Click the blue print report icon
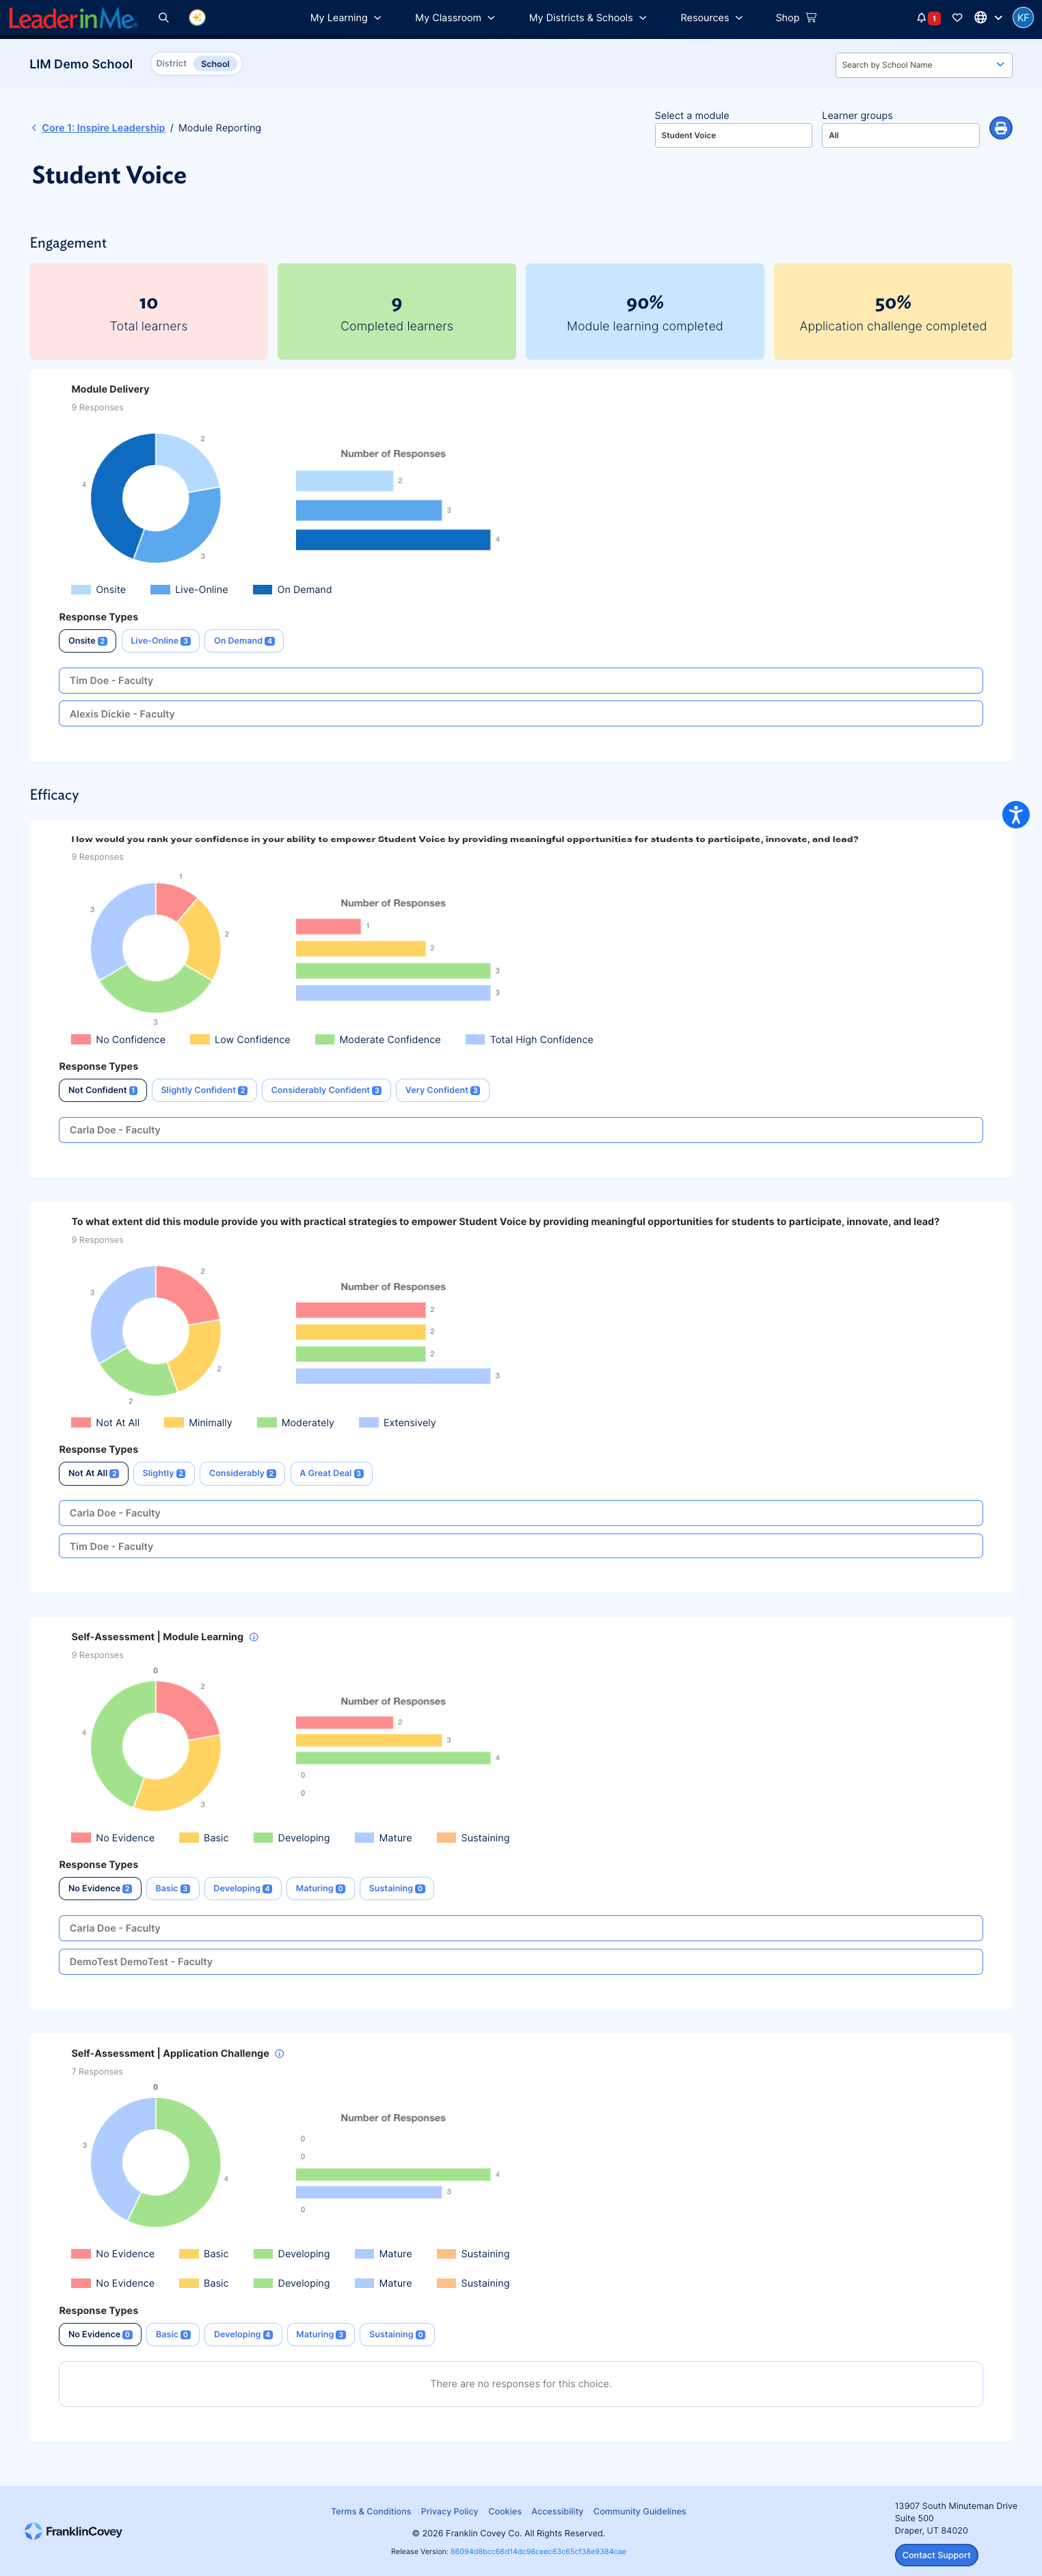 coord(1000,128)
